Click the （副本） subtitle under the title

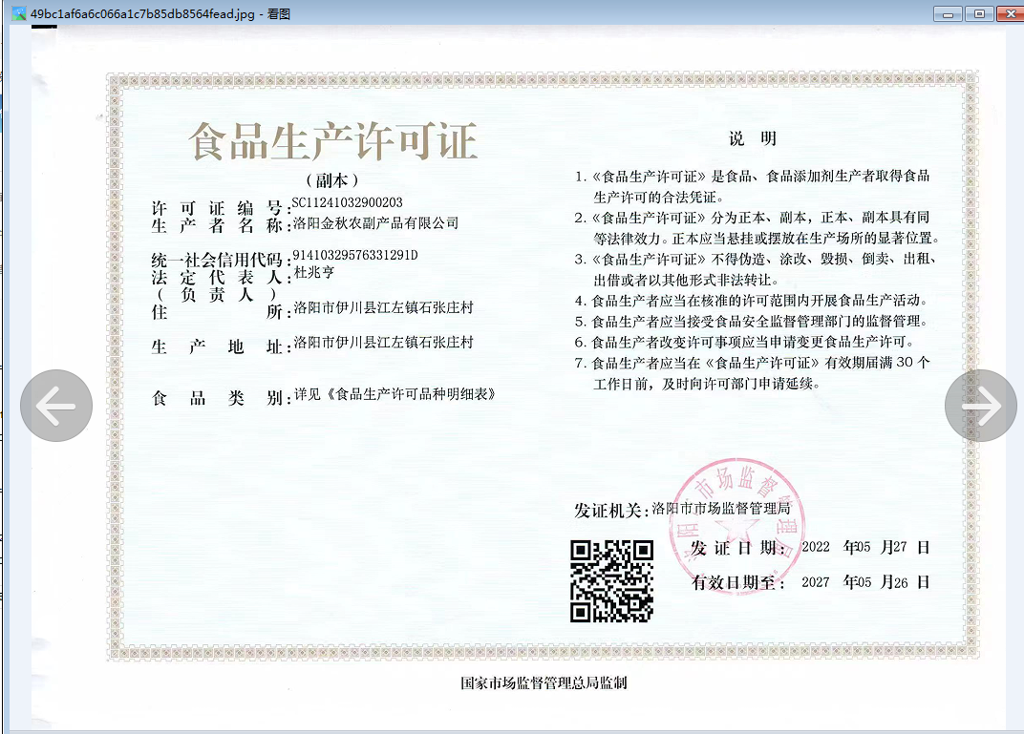coord(331,179)
